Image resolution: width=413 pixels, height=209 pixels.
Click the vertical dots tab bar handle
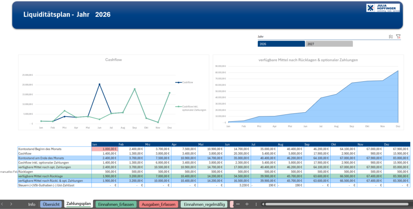point(256,204)
